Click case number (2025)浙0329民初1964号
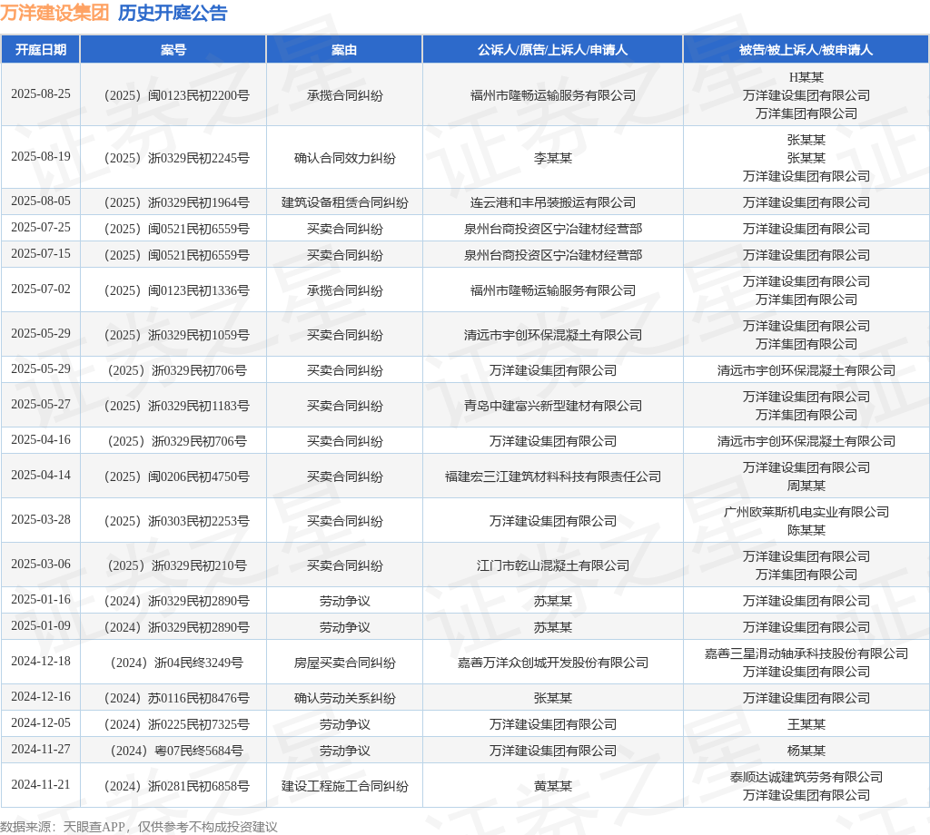 177,202
